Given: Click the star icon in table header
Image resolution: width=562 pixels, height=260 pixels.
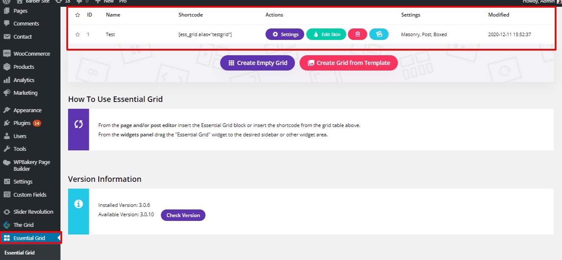Looking at the screenshot, I should (77, 15).
